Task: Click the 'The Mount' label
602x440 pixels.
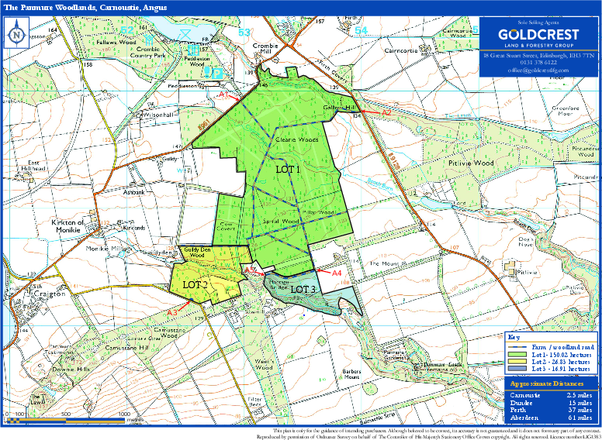Action: pyautogui.click(x=384, y=264)
